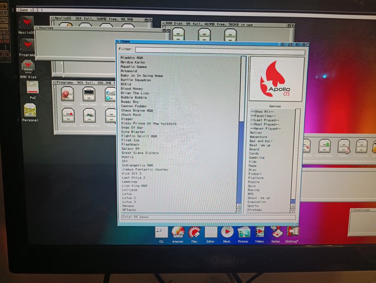The height and width of the screenshot is (283, 376).
Task: Select the Programs desktop disk icon
Action: point(27,46)
